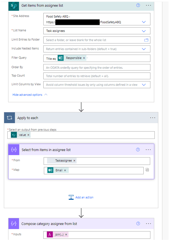Open folder picker for Limit Entries to Folder
The height and width of the screenshot is (242, 171).
146,40
